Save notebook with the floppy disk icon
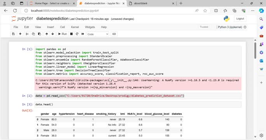266x140 pixels. tap(13, 34)
